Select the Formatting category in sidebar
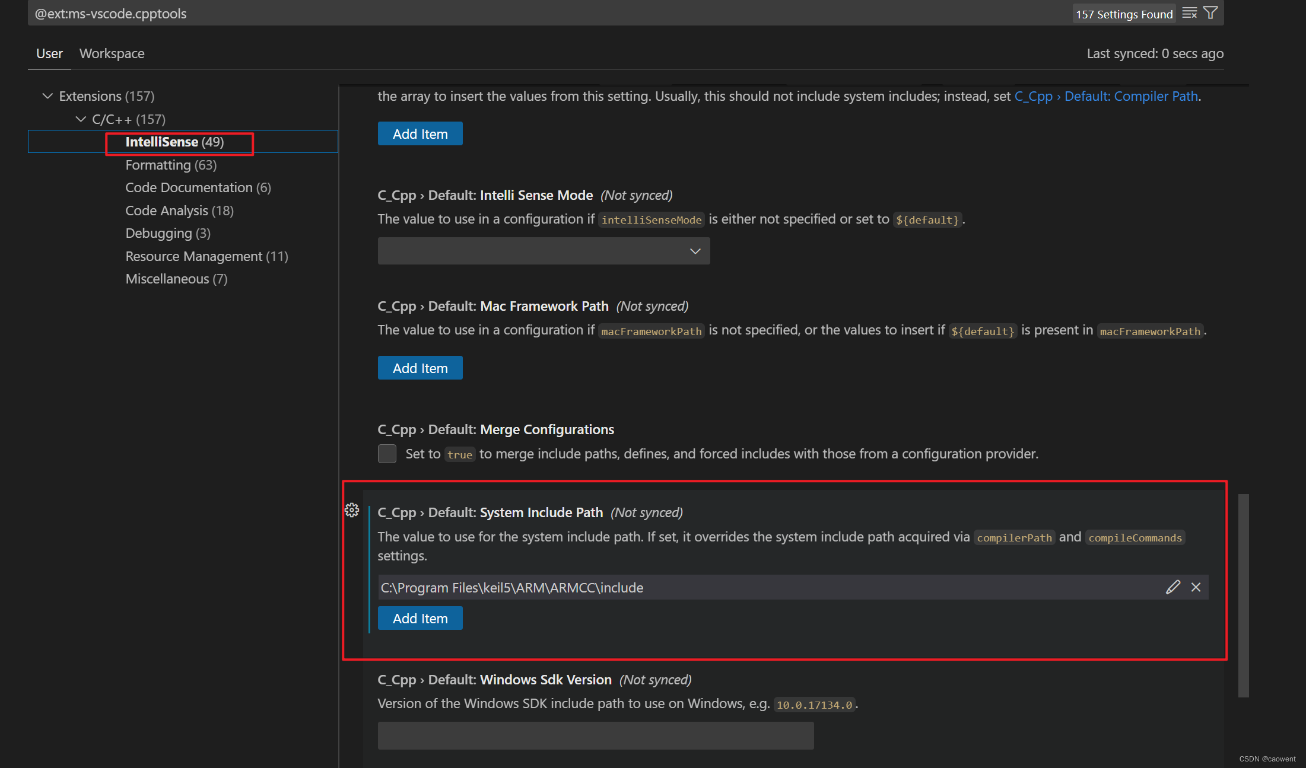The height and width of the screenshot is (768, 1306). click(x=170, y=164)
